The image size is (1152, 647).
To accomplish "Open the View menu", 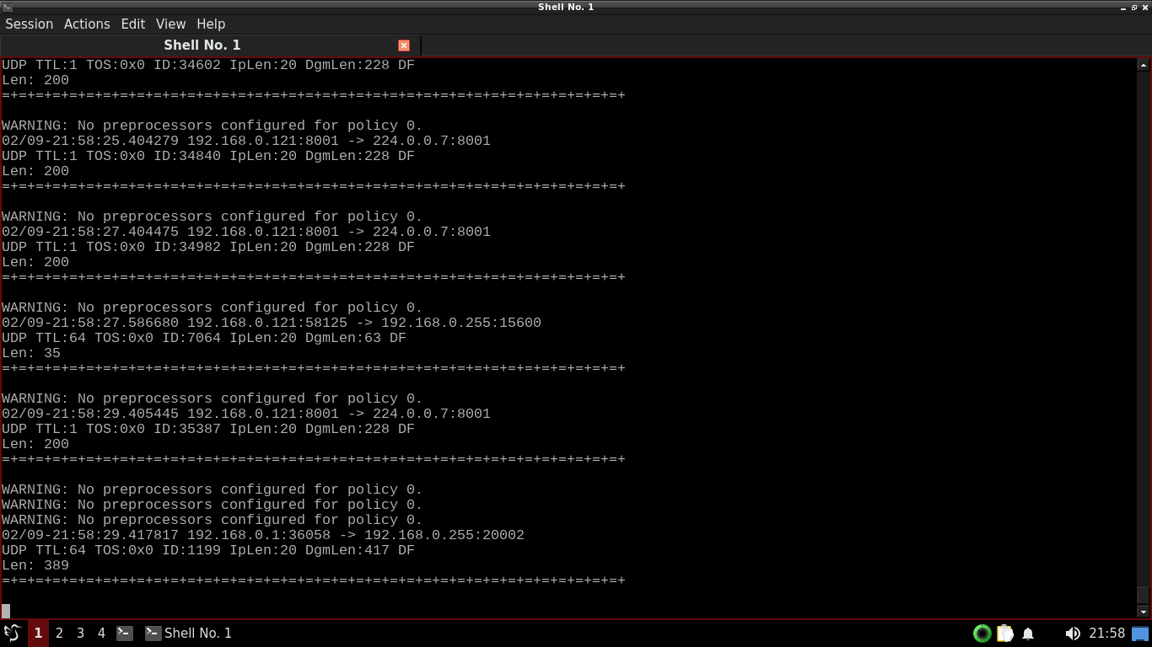I will [x=170, y=24].
